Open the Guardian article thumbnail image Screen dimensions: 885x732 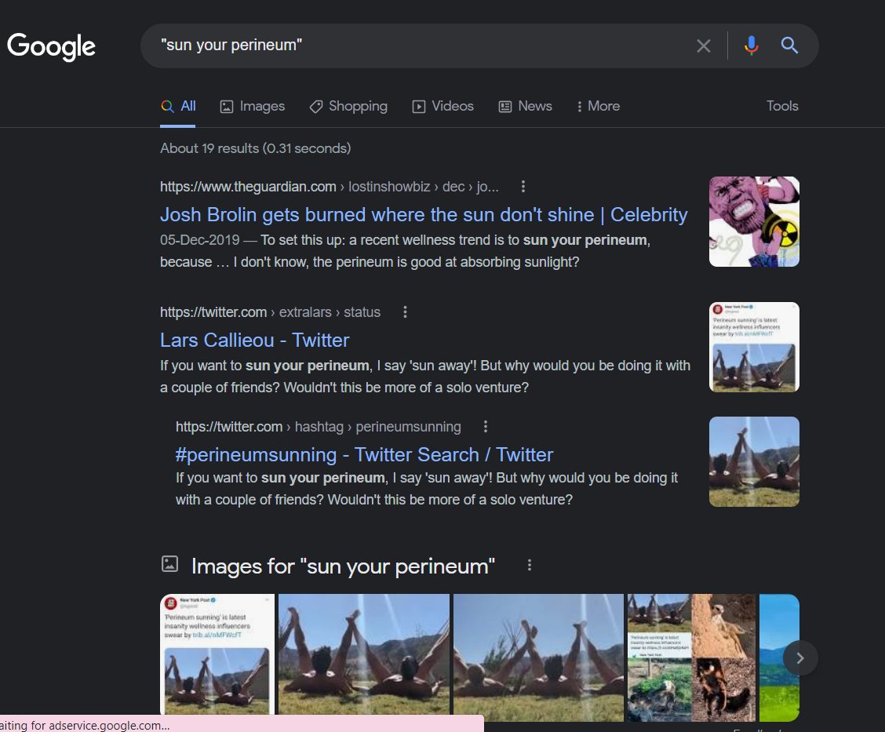(754, 221)
